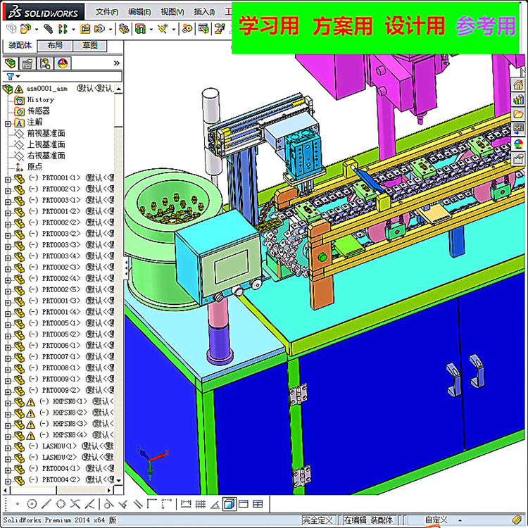Select the 传感器 tree item
The image size is (528, 528).
tap(39, 111)
